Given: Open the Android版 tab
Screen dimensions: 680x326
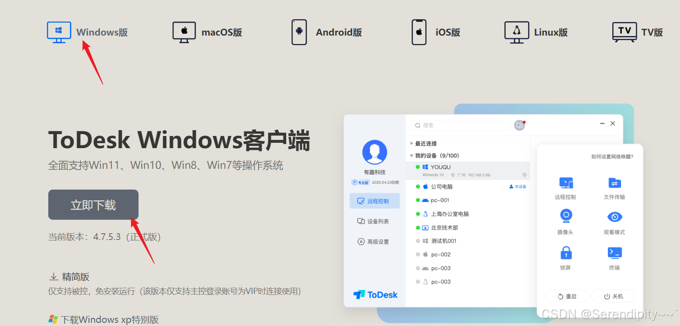Looking at the screenshot, I should point(339,32).
